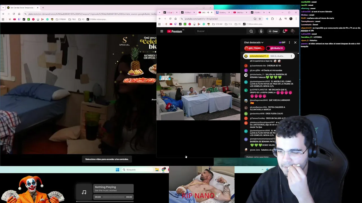Open YouTube bookmark in Pluto window
362x203 pixels.
14,19
